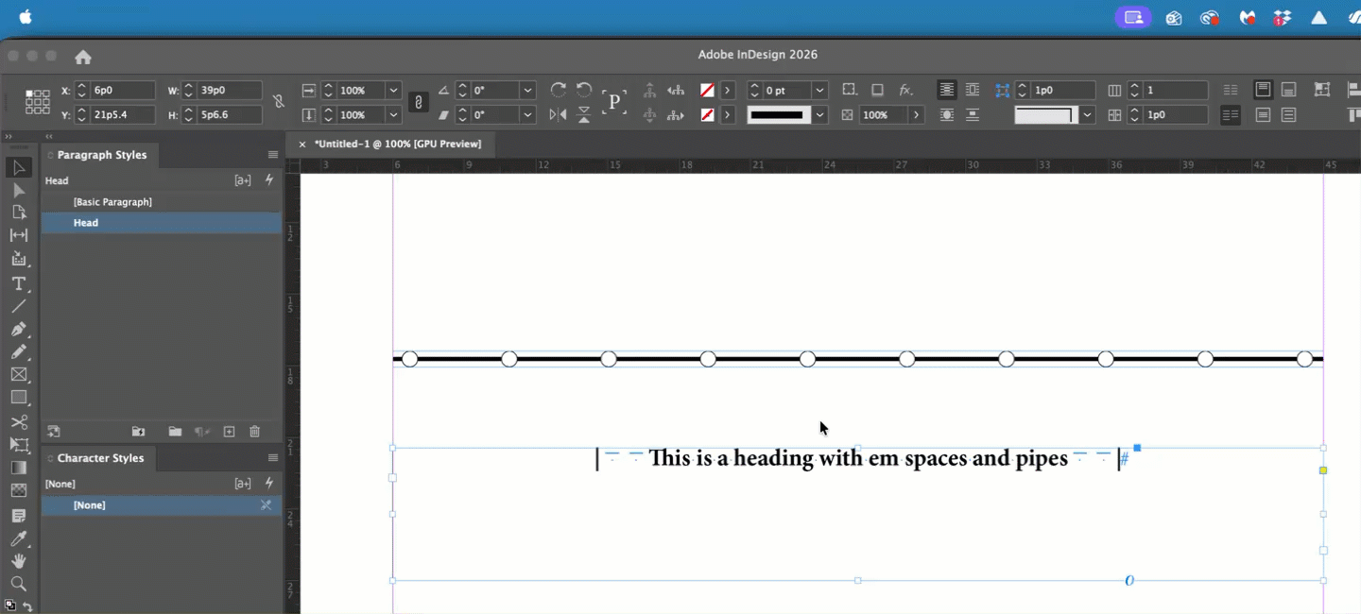This screenshot has height=614, width=1361.
Task: Select the Content Collector tool
Action: click(x=19, y=259)
